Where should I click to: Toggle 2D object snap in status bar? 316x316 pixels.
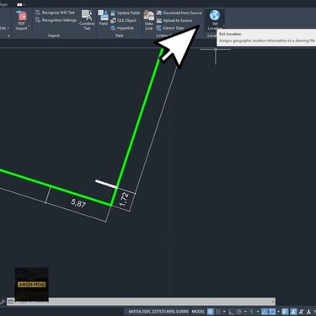272,312
